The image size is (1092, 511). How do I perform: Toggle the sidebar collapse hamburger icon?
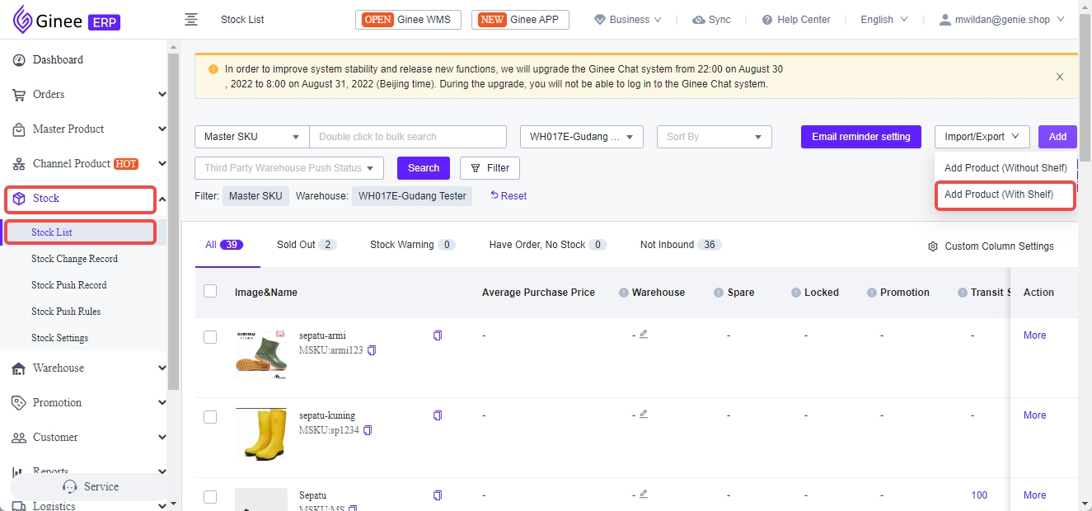[x=191, y=20]
